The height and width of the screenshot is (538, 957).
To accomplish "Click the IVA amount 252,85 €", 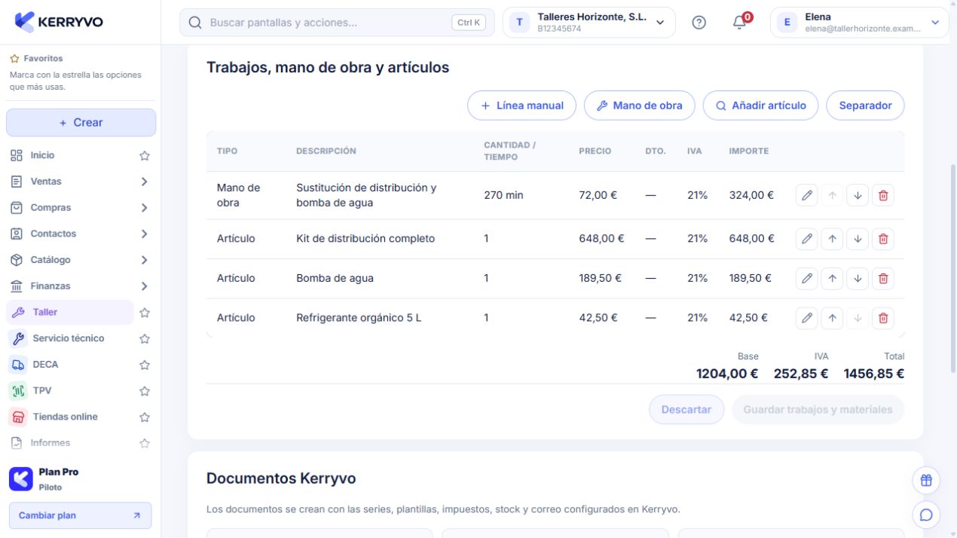I will (x=801, y=374).
